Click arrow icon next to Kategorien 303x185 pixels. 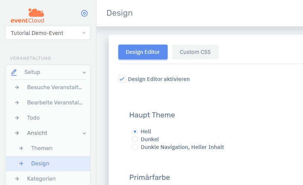pyautogui.click(x=17, y=179)
